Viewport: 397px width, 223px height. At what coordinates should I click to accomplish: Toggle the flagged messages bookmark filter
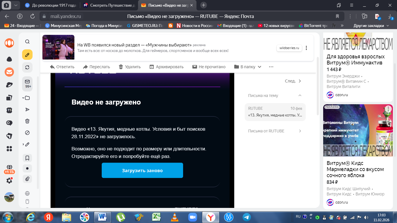[27, 158]
